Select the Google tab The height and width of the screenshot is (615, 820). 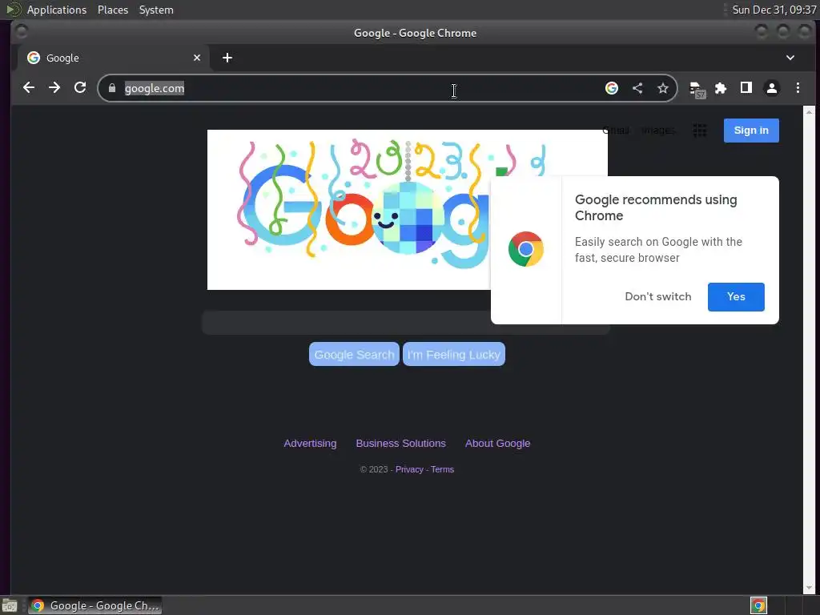pos(113,58)
